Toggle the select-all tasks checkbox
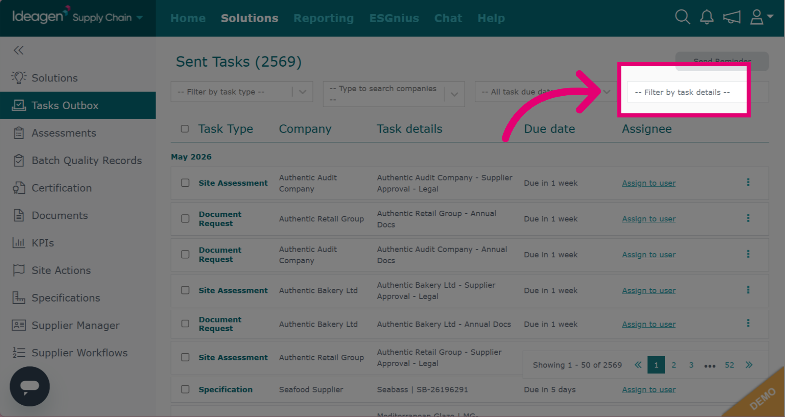 185,129
